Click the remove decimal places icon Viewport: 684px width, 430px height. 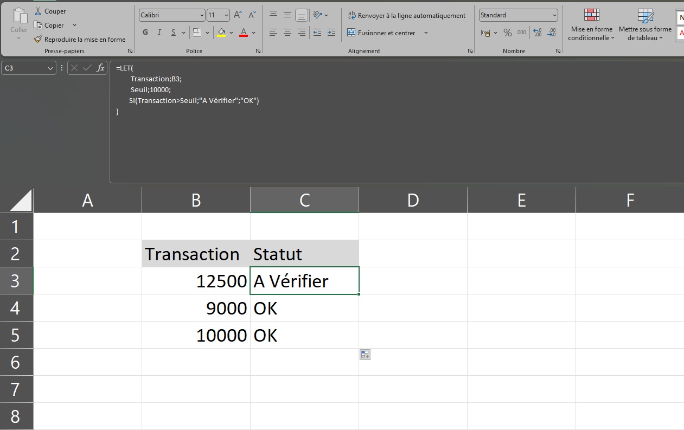[x=552, y=33]
